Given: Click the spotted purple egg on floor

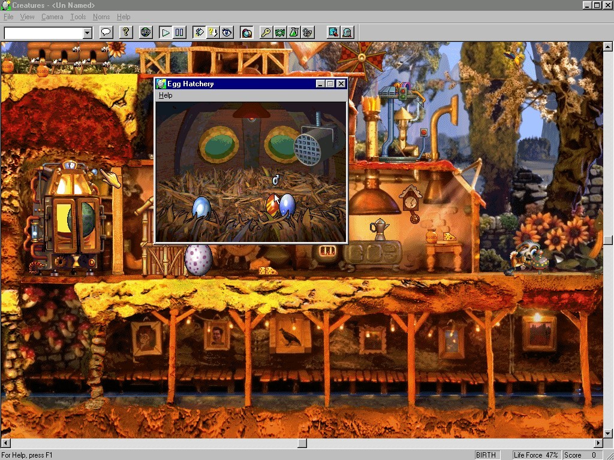Looking at the screenshot, I should click(198, 260).
